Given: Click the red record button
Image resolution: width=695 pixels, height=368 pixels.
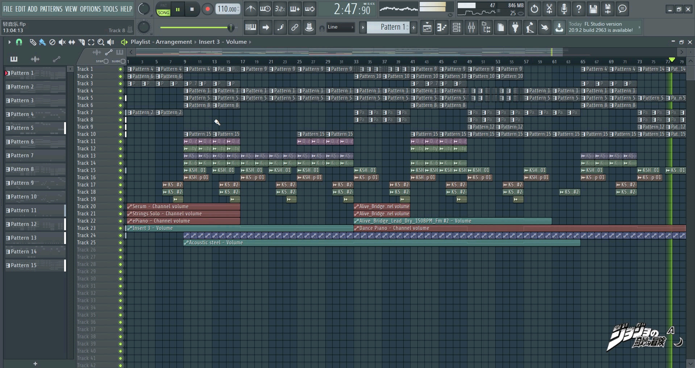Looking at the screenshot, I should point(207,9).
